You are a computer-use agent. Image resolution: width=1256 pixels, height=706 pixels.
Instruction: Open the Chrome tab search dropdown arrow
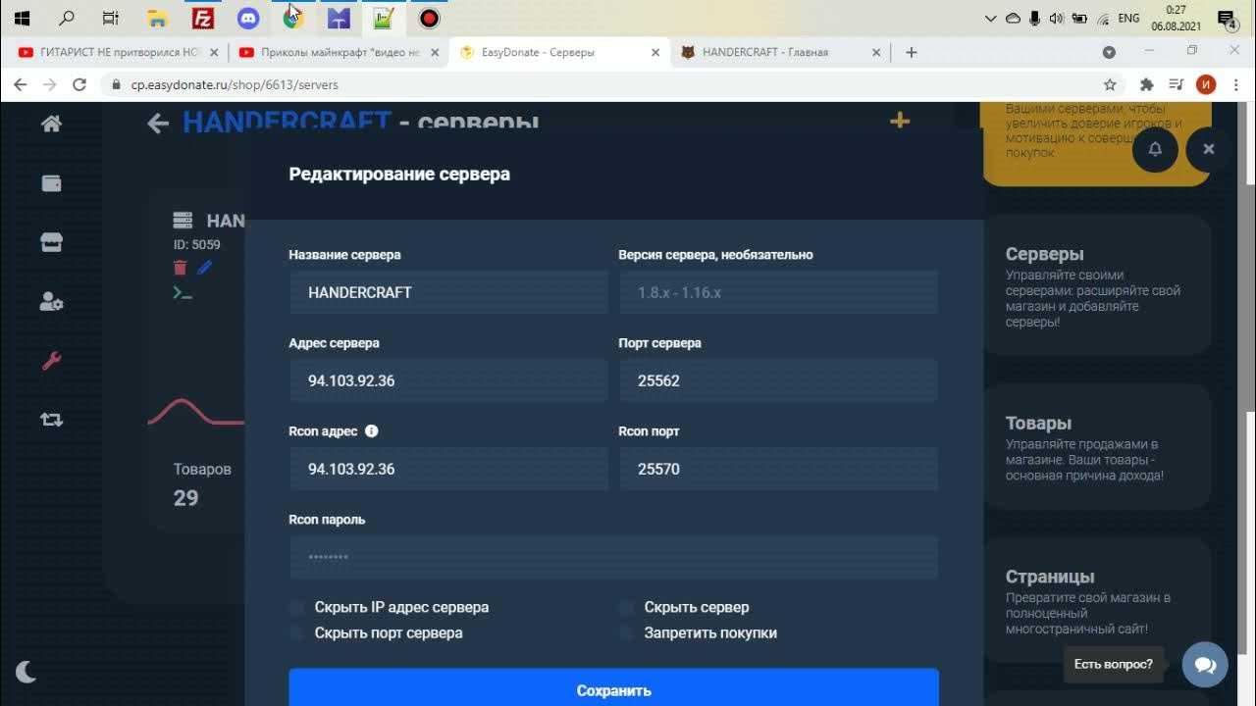coord(1109,52)
